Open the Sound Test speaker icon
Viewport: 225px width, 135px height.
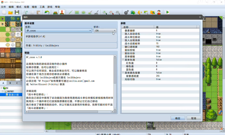[139, 12]
